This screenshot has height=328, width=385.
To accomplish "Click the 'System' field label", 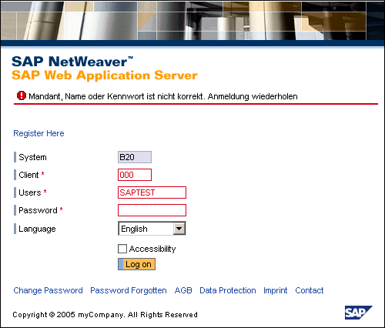I will click(32, 157).
